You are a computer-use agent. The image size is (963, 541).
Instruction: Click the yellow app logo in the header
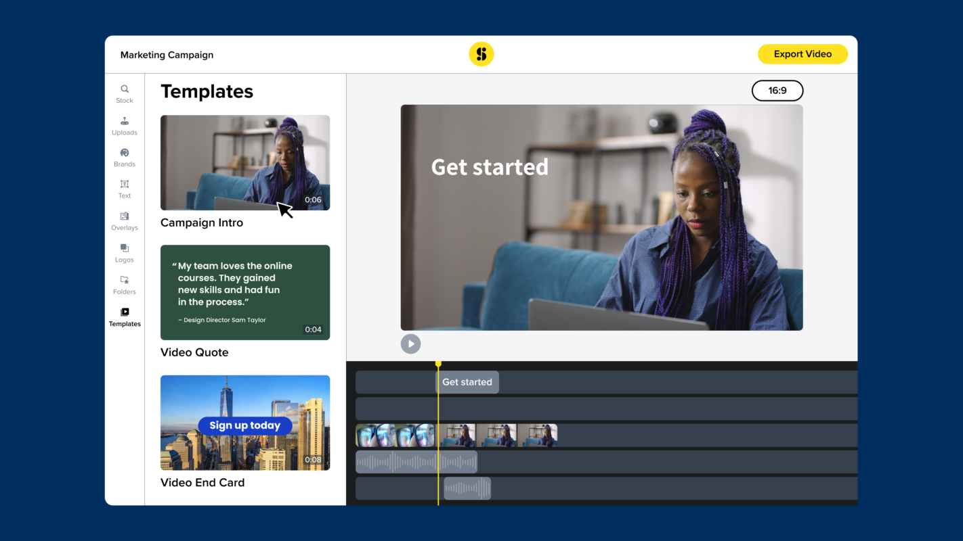click(x=481, y=54)
